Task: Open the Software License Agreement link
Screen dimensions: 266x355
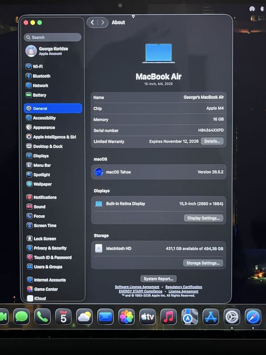Action: click(137, 287)
